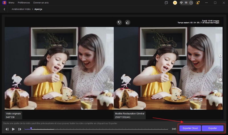Step to the next frame
The width and height of the screenshot is (228, 135).
tap(20, 129)
